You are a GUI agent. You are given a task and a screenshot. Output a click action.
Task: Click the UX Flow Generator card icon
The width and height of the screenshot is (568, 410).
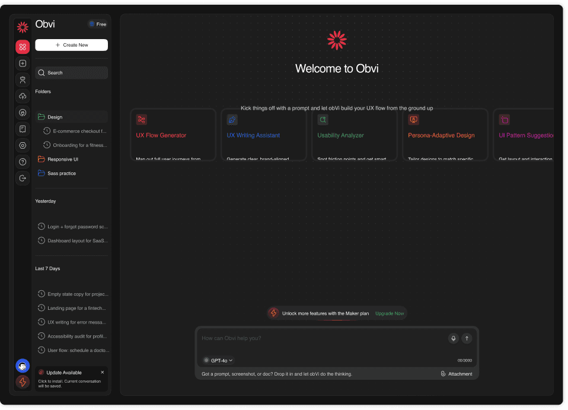(142, 120)
